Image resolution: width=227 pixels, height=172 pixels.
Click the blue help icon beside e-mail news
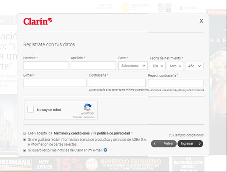[105, 150]
